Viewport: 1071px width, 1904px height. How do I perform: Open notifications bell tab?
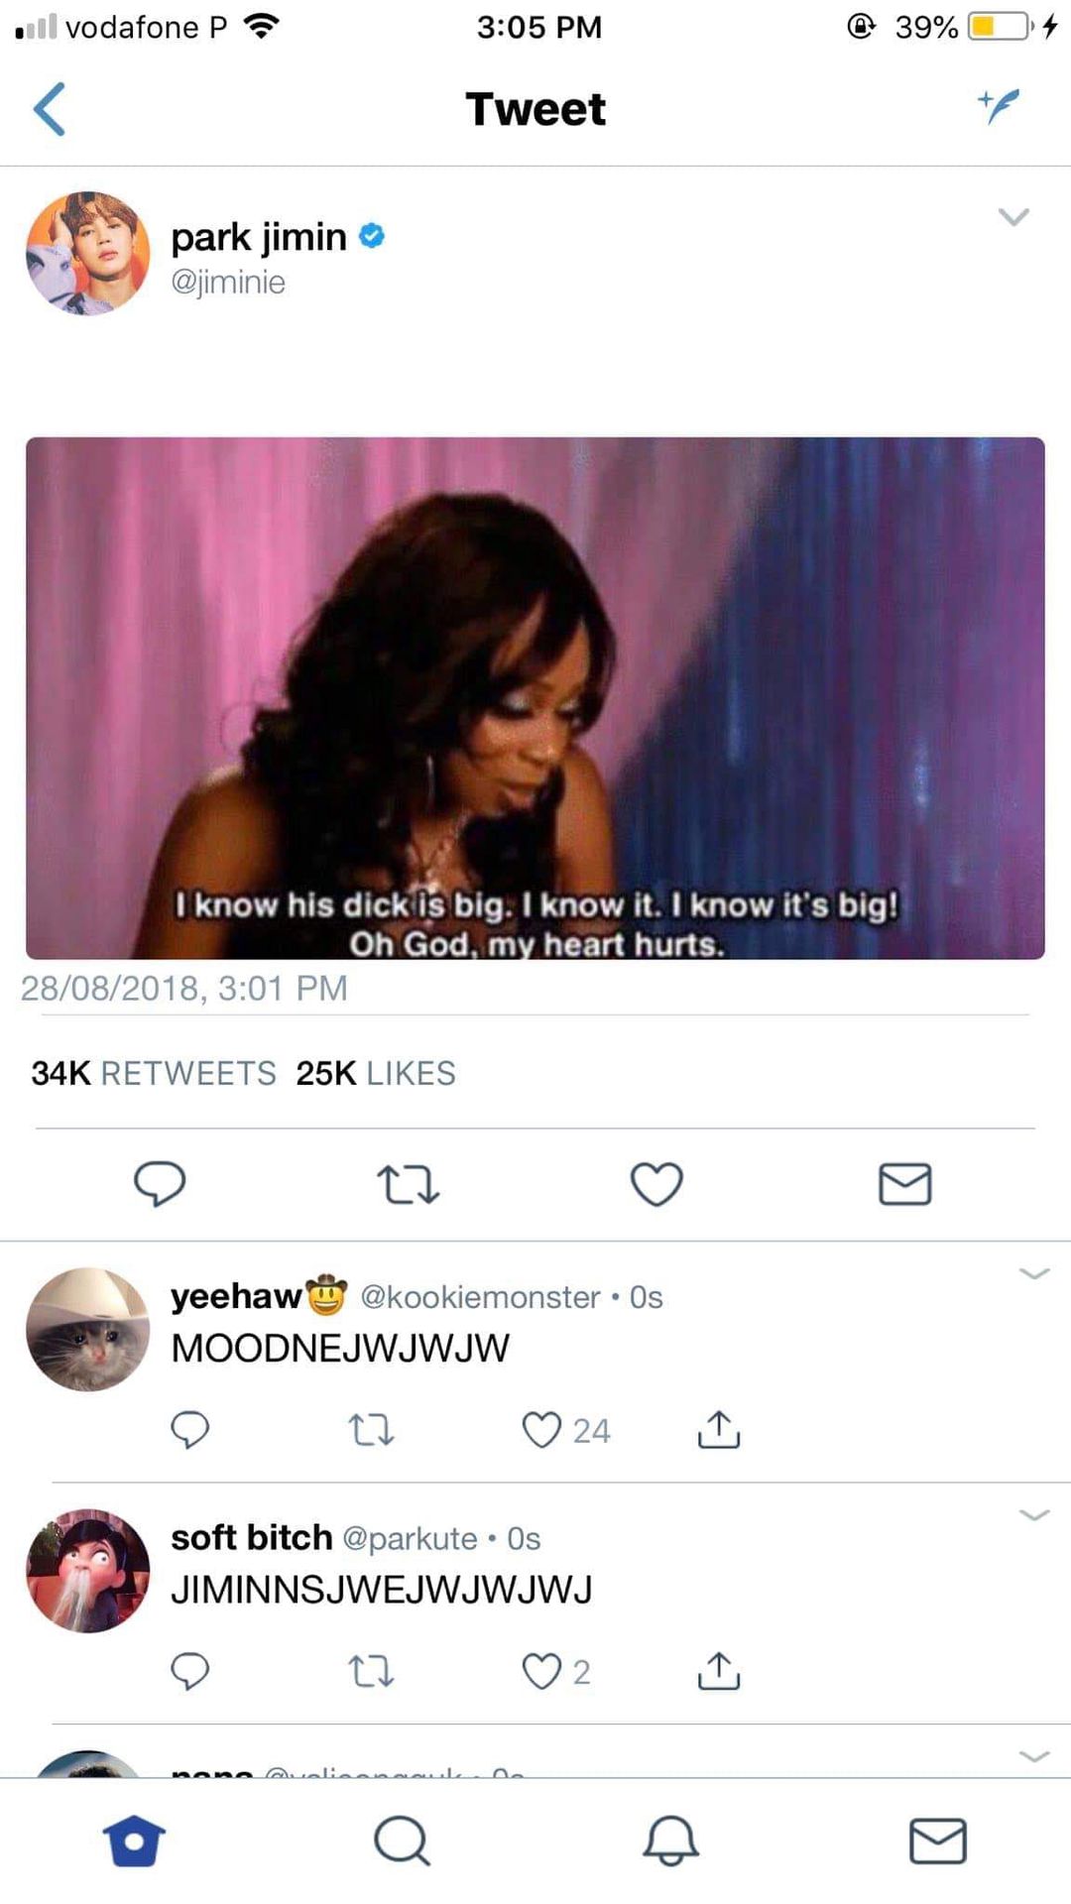click(x=670, y=1842)
